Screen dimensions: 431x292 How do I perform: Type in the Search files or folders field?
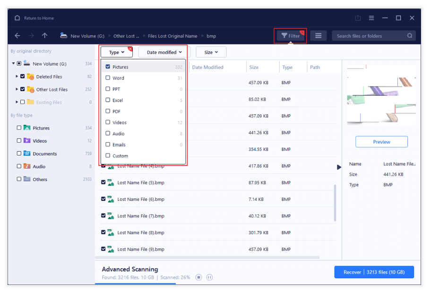click(369, 36)
